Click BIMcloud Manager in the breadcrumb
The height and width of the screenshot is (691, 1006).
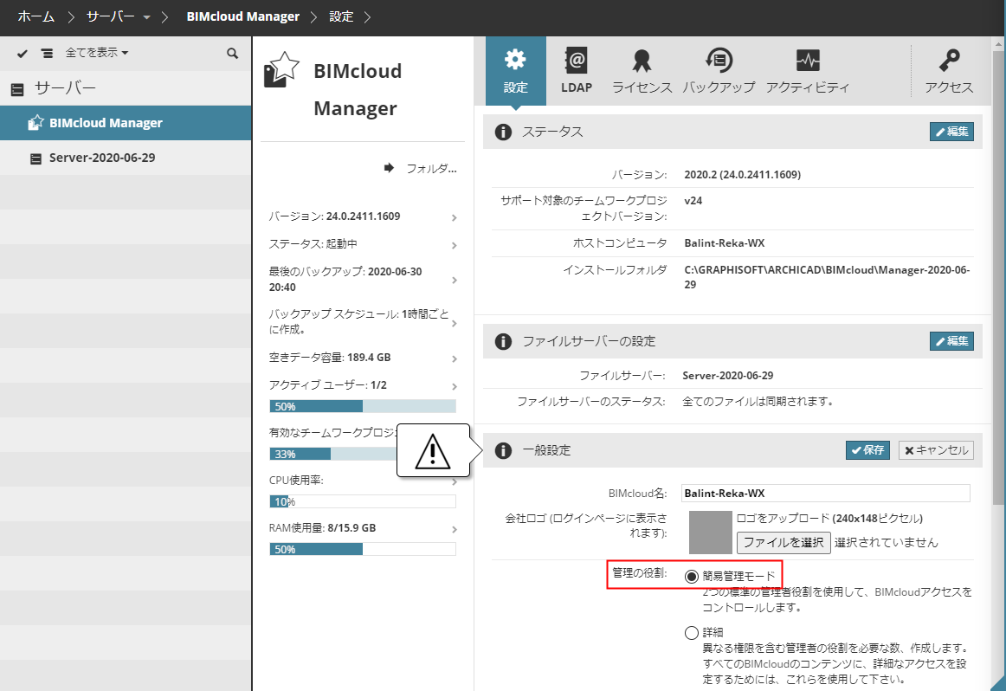coord(242,16)
